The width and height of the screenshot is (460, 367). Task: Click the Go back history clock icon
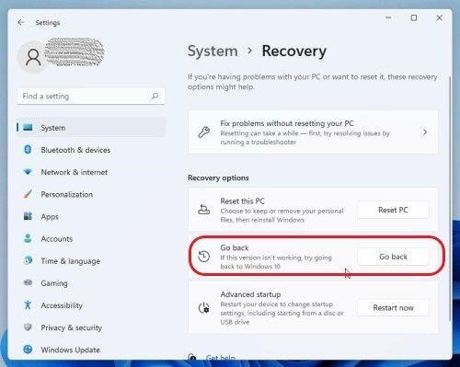pyautogui.click(x=203, y=257)
